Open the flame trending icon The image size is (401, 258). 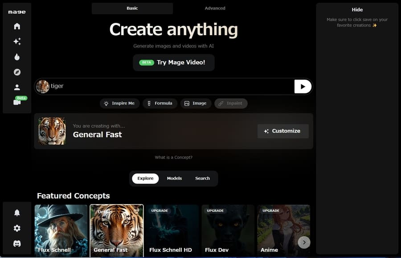click(17, 56)
